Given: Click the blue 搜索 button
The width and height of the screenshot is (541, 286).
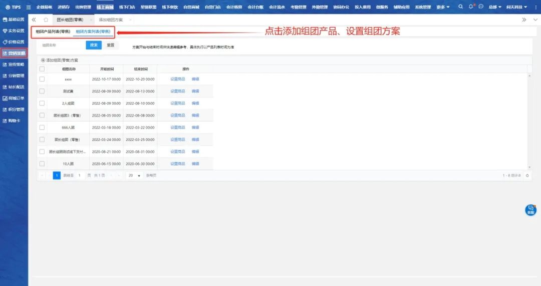Looking at the screenshot, I should coord(94,45).
